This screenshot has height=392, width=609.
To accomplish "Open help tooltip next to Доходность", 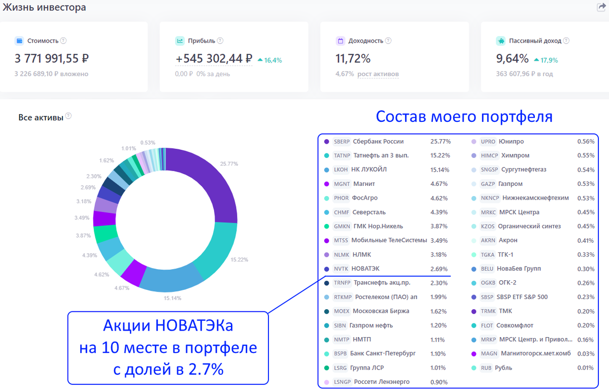I will point(388,41).
